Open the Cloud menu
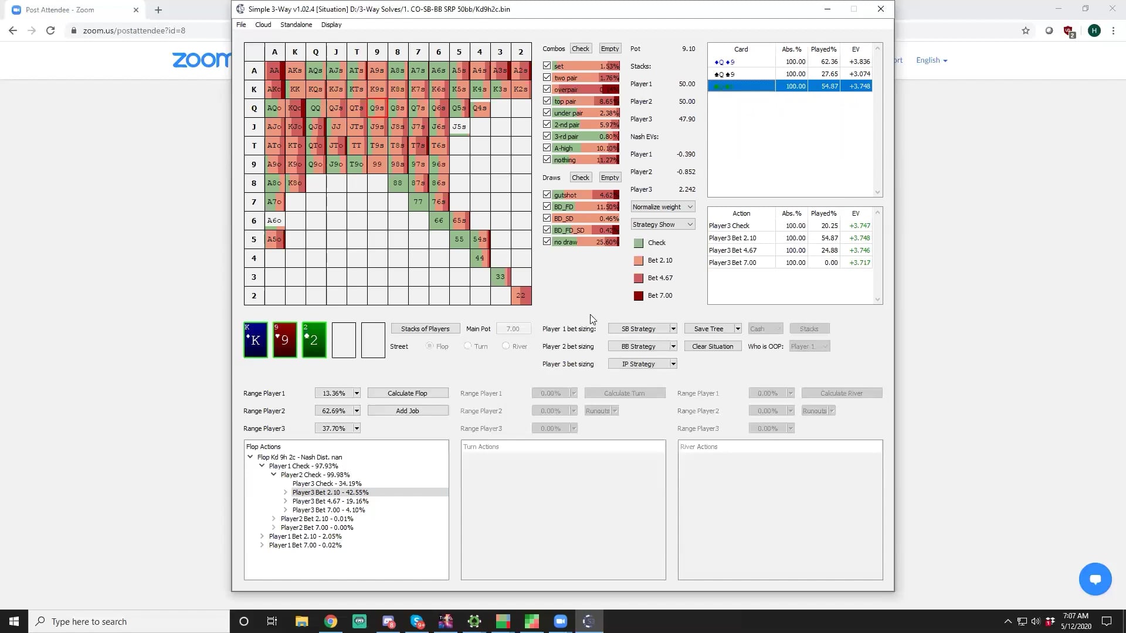 click(263, 25)
